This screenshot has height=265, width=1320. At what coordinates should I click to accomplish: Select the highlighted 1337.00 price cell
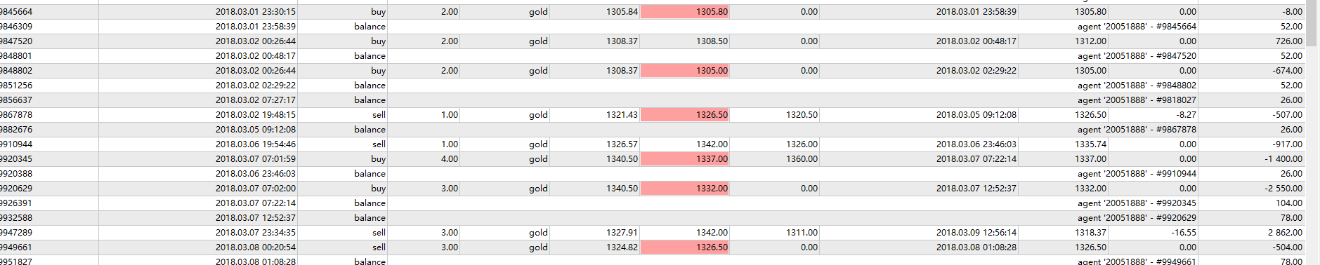[685, 159]
